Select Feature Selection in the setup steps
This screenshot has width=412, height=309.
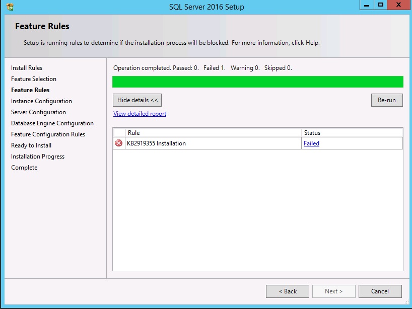click(x=34, y=79)
